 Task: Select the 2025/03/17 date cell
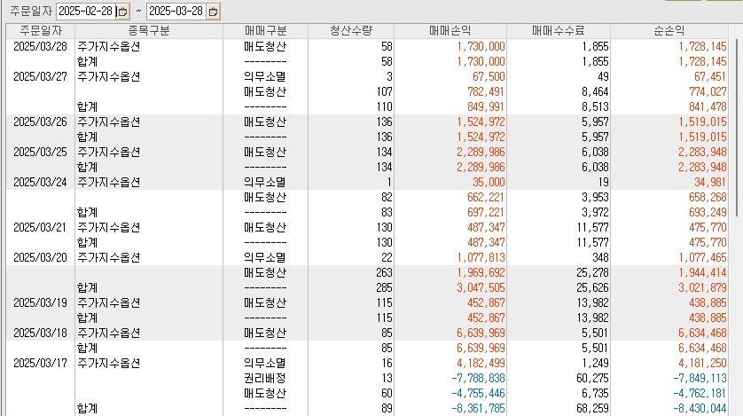(40, 364)
